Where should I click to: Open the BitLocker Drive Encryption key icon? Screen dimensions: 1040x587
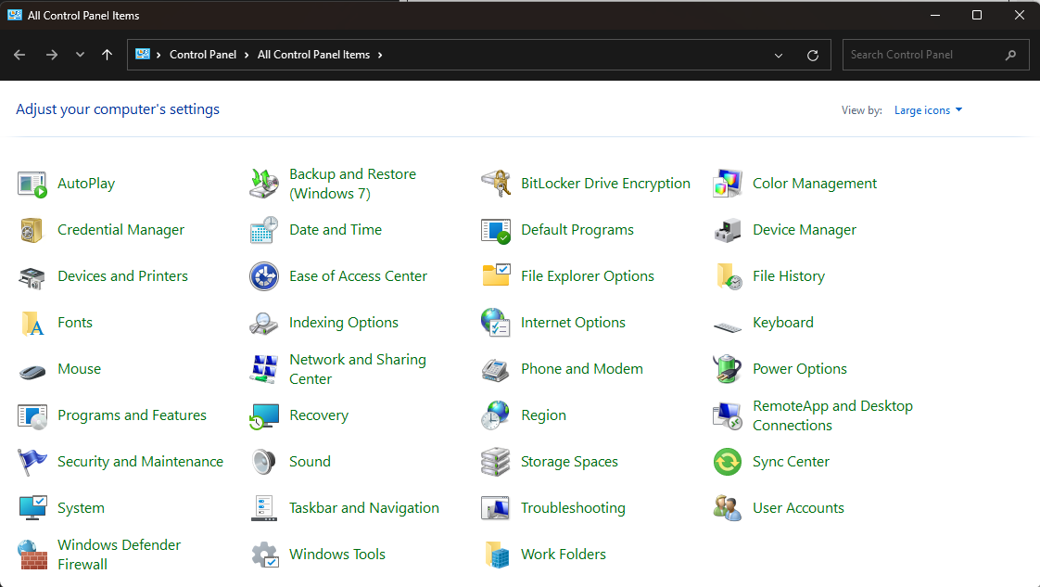[x=496, y=184]
